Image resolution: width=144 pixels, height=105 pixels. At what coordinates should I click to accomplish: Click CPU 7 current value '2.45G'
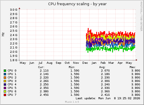click(44, 95)
